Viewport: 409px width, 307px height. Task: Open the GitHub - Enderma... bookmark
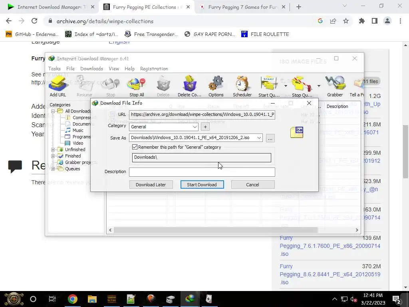(32, 34)
